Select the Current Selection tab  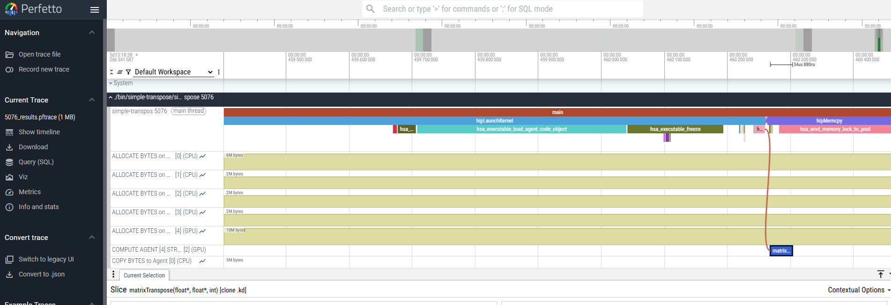click(144, 276)
